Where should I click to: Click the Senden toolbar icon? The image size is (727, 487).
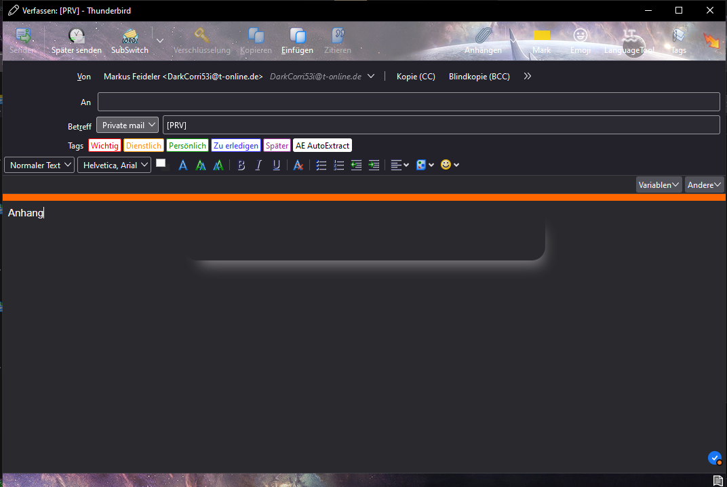pyautogui.click(x=23, y=36)
